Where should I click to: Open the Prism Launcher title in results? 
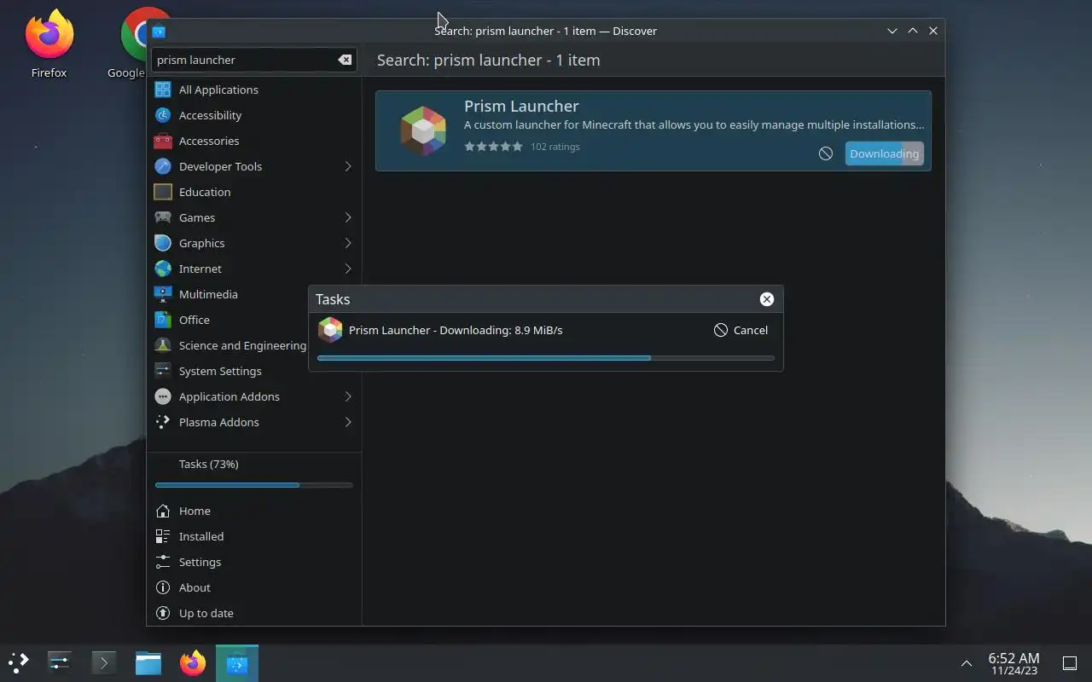(x=521, y=106)
